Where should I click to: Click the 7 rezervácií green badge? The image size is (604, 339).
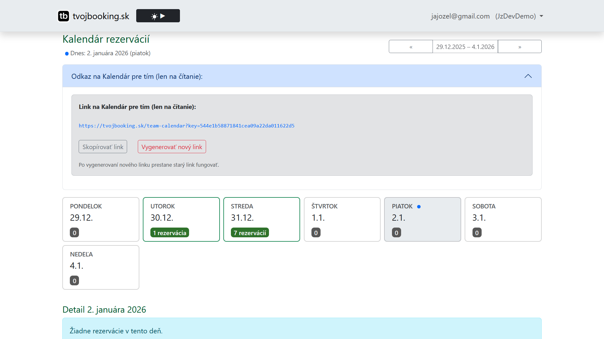[250, 233]
